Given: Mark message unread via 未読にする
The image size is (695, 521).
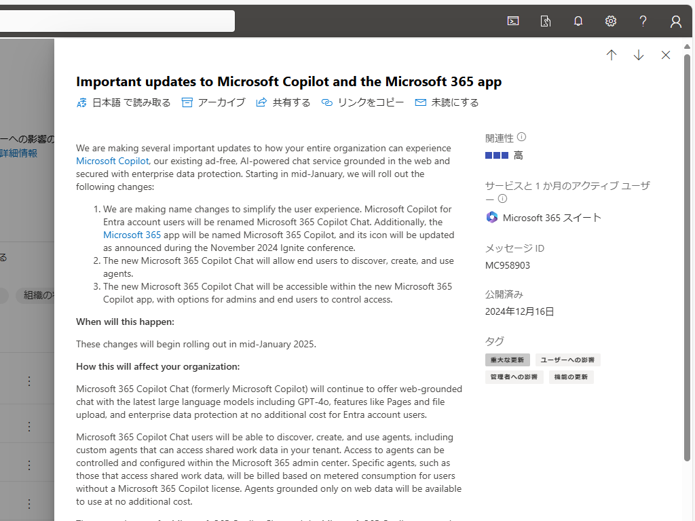Looking at the screenshot, I should click(455, 103).
